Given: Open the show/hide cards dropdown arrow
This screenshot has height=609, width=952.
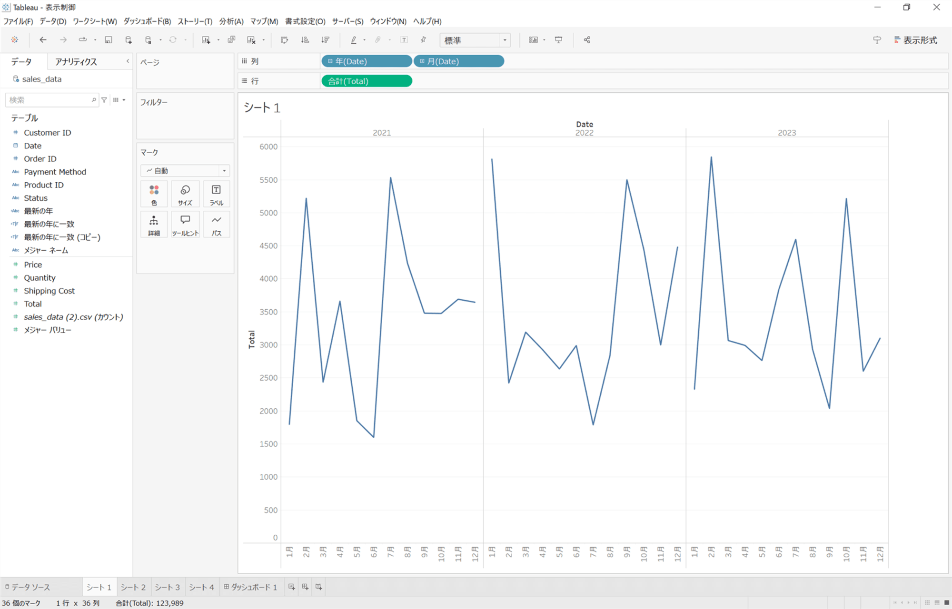Looking at the screenshot, I should (544, 40).
